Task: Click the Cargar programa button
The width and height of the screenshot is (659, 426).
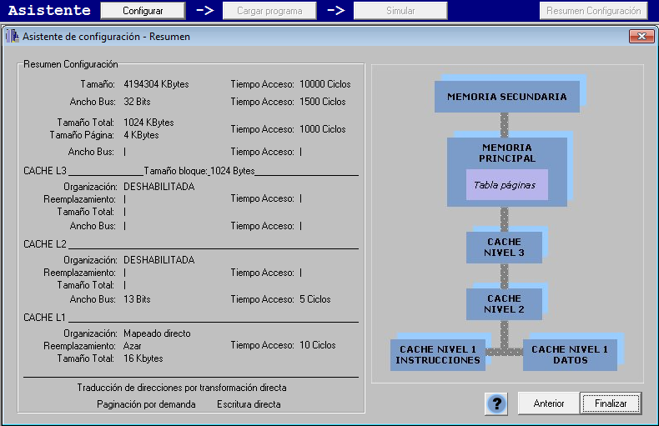Action: click(x=269, y=11)
